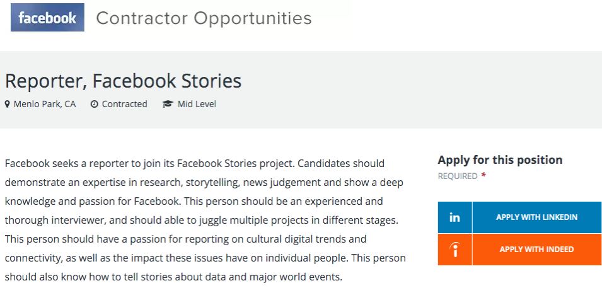Click the Indeed icon on orange button
The width and height of the screenshot is (602, 288).
click(454, 250)
